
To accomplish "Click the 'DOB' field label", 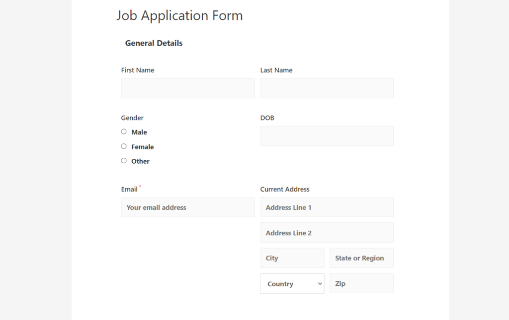I will [267, 118].
